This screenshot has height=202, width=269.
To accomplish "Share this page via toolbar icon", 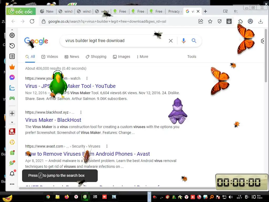I will 201,21.
